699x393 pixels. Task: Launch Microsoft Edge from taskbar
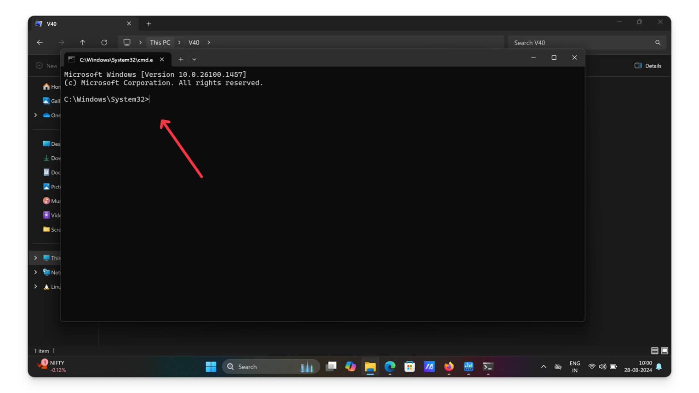pyautogui.click(x=390, y=366)
